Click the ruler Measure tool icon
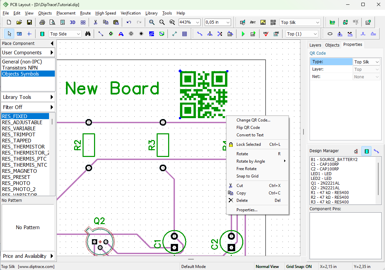 19,34
